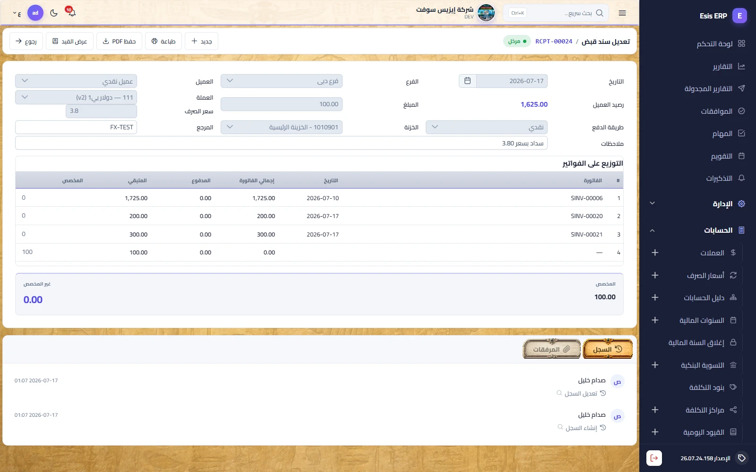Click invoice SINV-00020 row
756x472 pixels.
[x=319, y=216]
